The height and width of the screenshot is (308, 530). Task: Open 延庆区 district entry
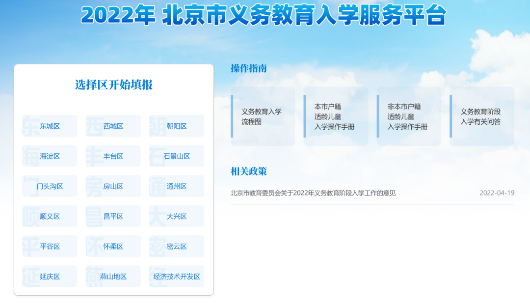coord(50,277)
